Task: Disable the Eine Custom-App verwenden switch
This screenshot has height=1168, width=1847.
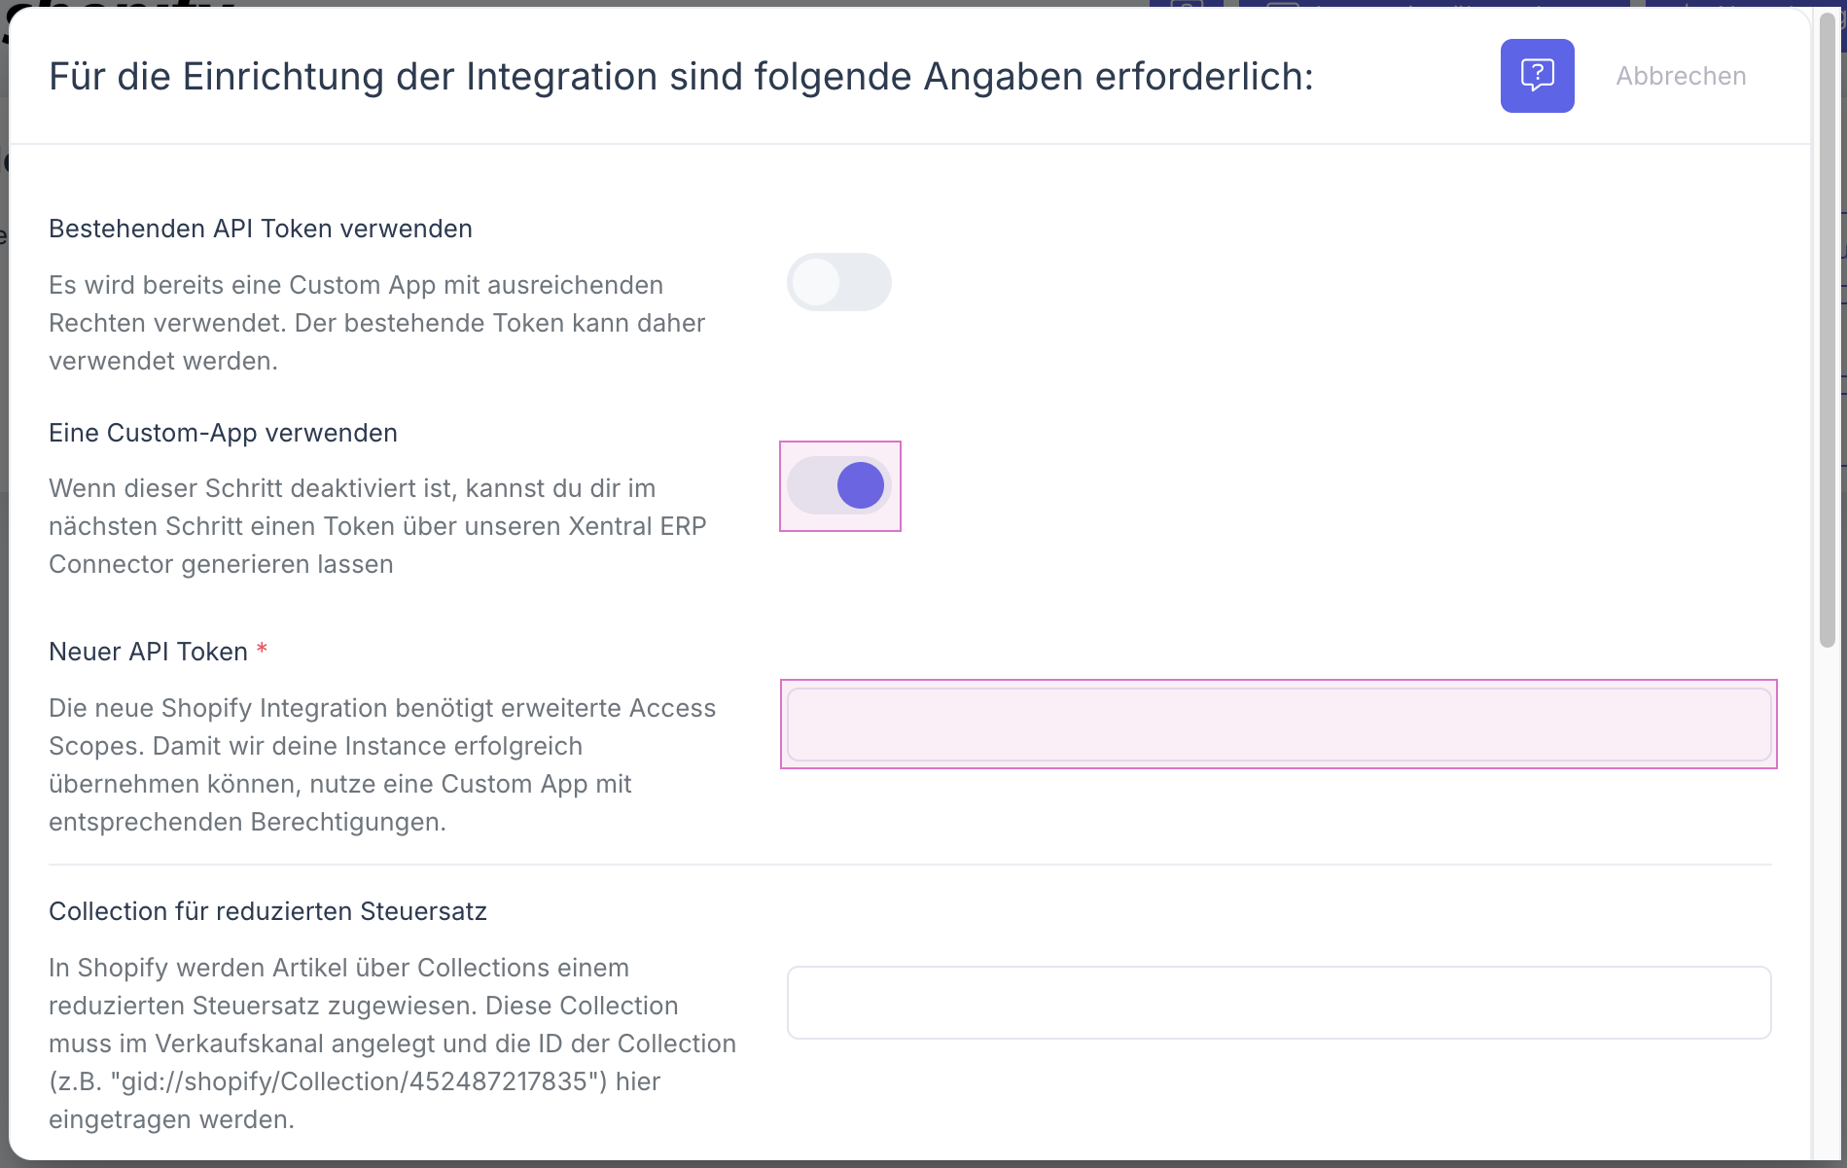Action: point(840,485)
